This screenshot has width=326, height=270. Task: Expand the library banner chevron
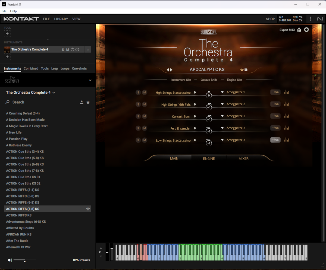coord(90,80)
